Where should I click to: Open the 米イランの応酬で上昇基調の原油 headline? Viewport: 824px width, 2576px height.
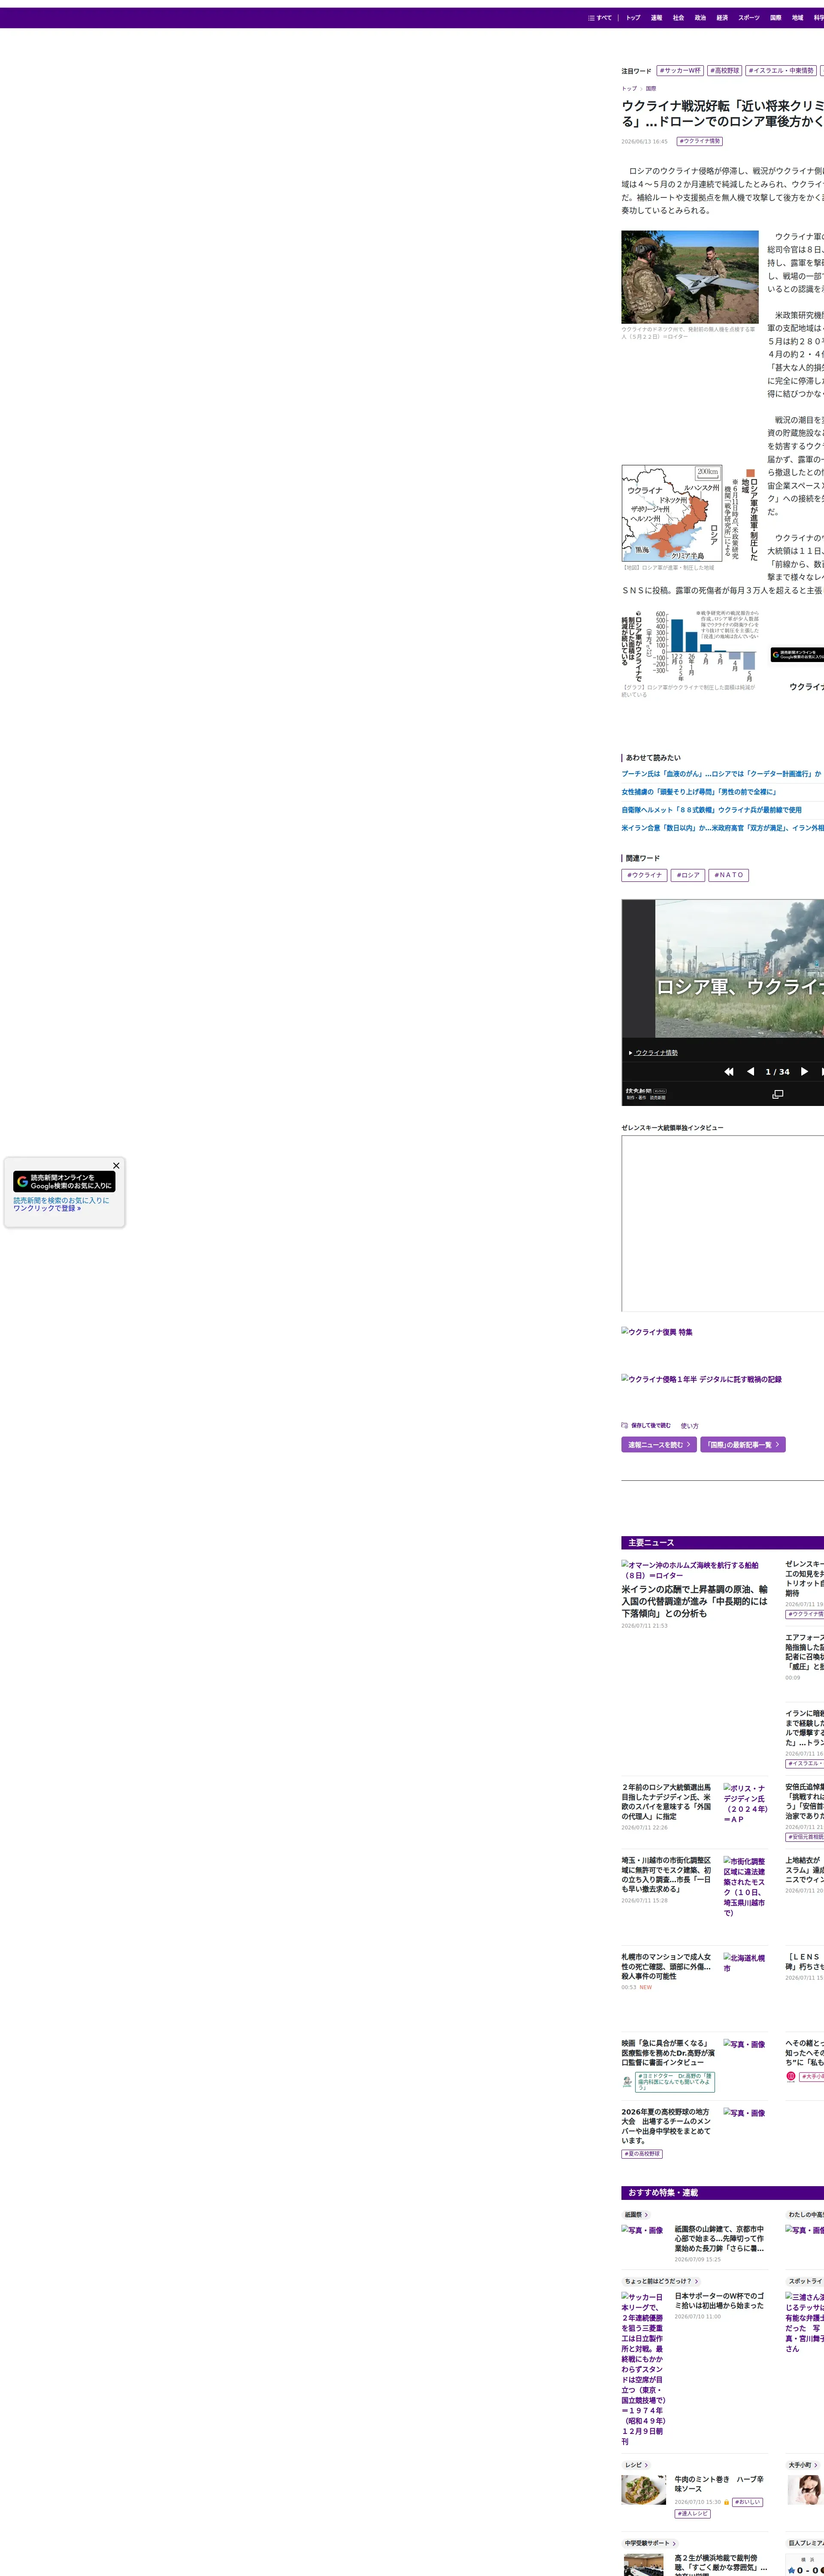695,1602
